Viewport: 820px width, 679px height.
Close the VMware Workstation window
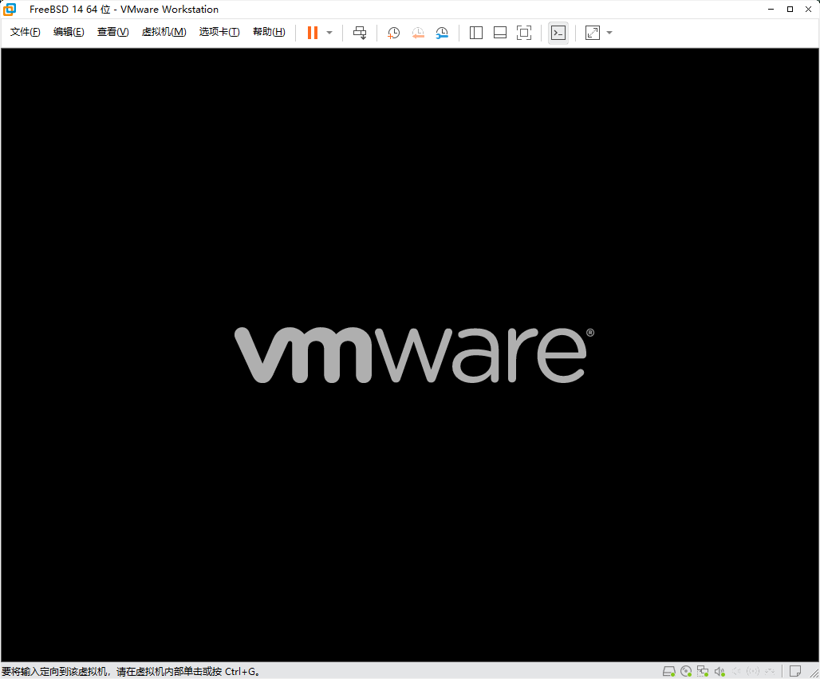pos(809,9)
